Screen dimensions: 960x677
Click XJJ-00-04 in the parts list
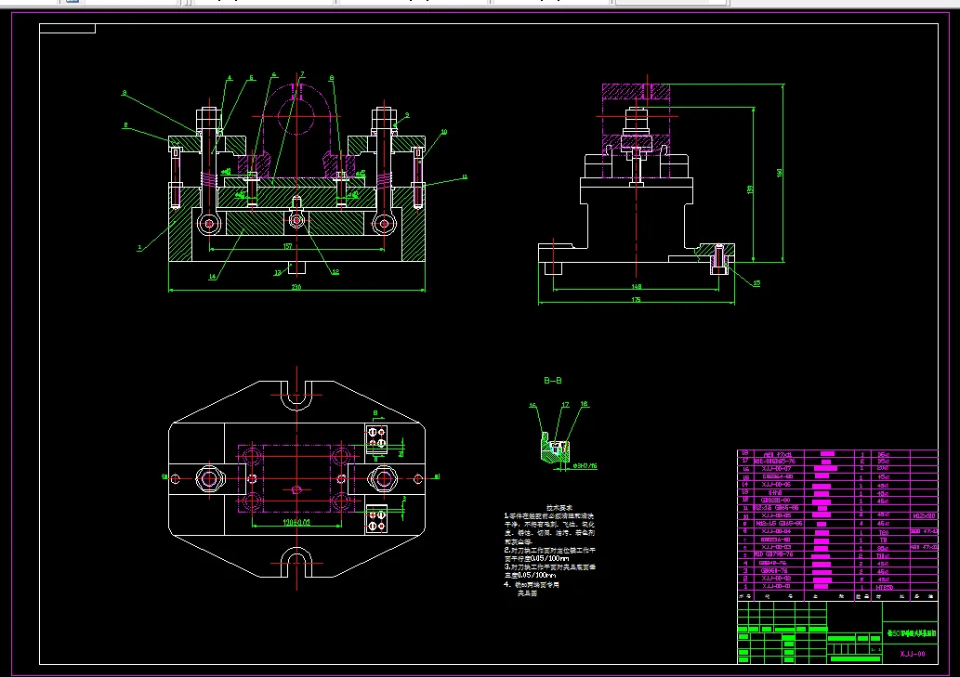[776, 531]
